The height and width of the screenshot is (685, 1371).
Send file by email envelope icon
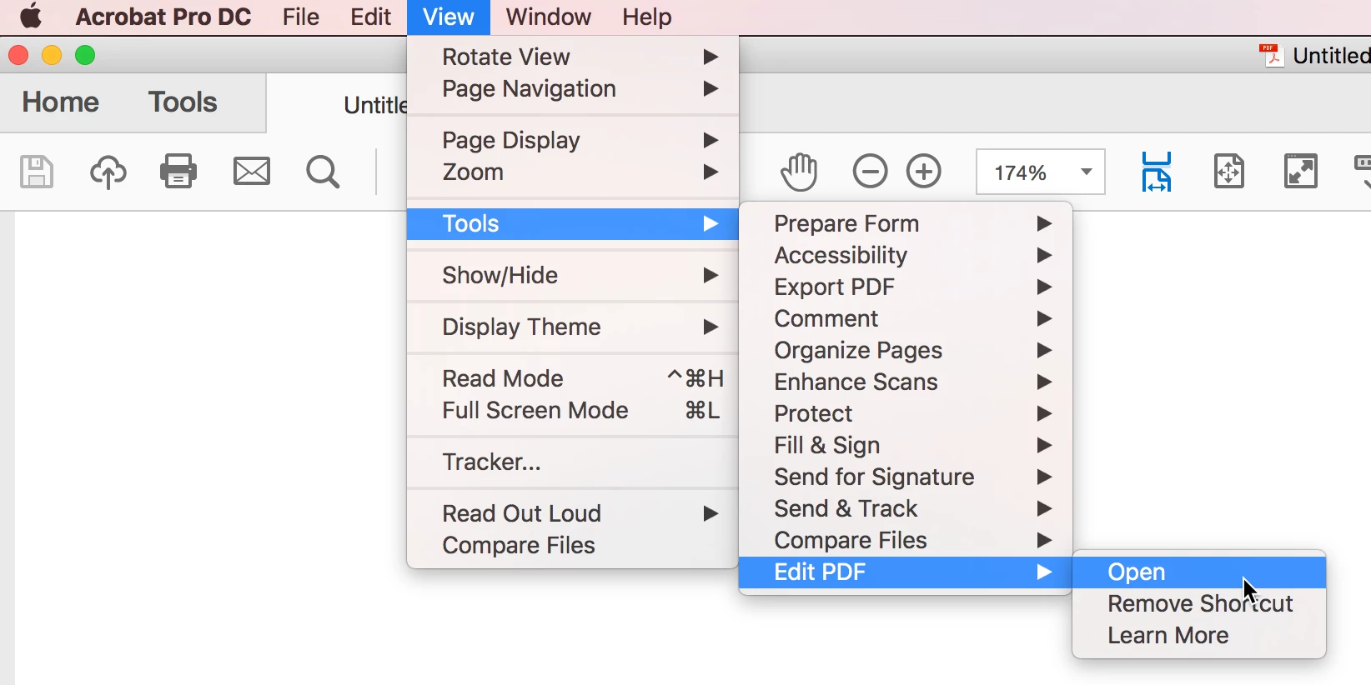point(252,172)
